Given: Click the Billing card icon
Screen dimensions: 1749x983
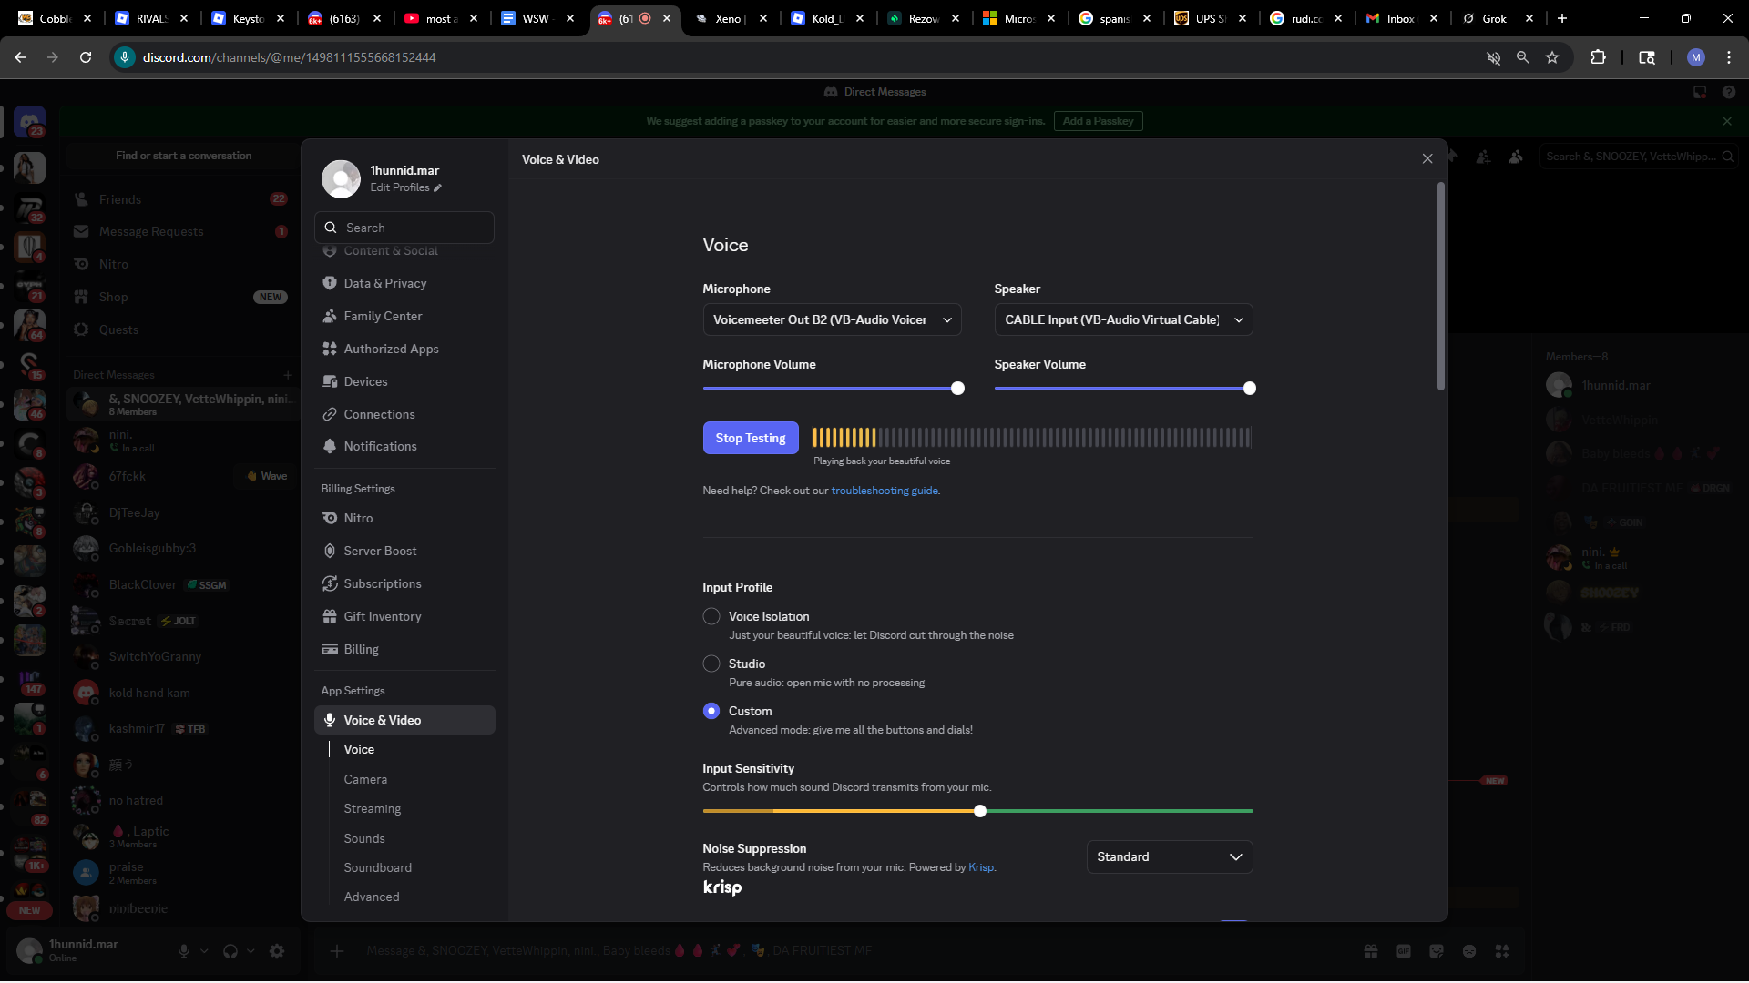Looking at the screenshot, I should [x=330, y=649].
